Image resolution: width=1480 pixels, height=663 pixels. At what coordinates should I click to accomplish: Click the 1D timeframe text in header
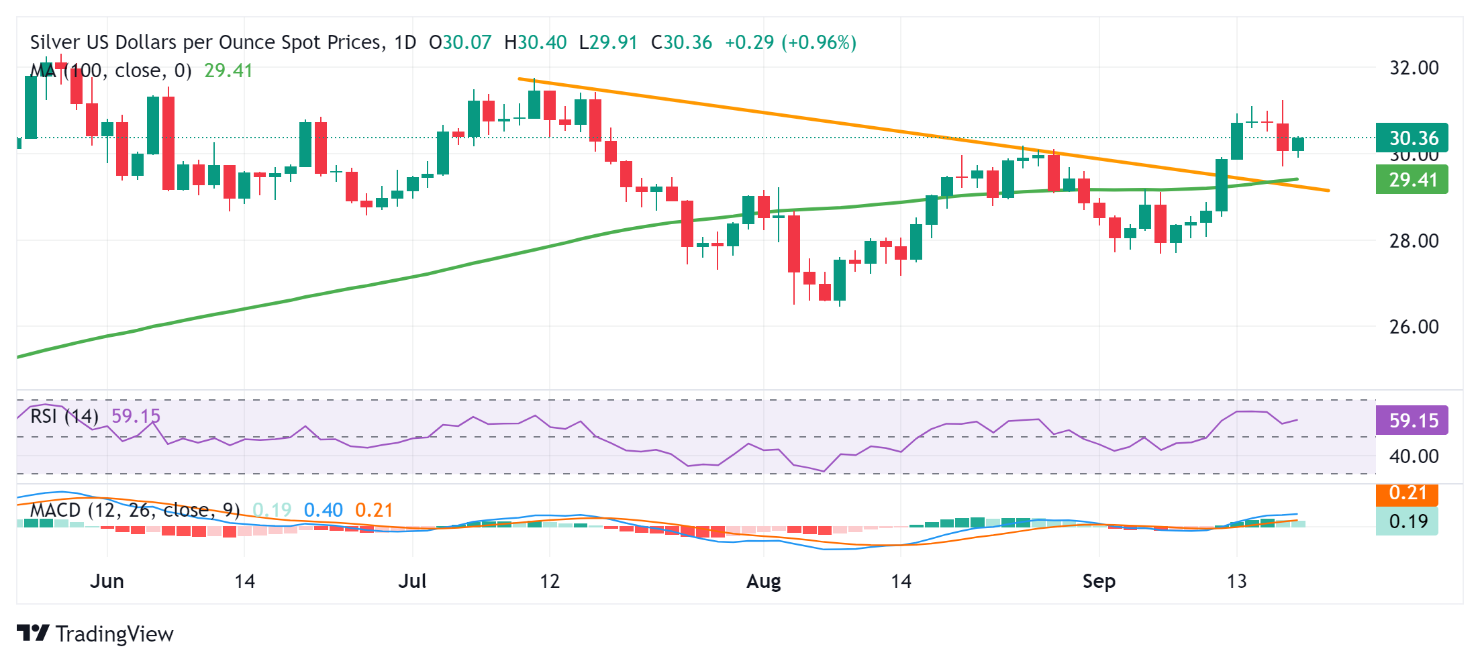405,42
